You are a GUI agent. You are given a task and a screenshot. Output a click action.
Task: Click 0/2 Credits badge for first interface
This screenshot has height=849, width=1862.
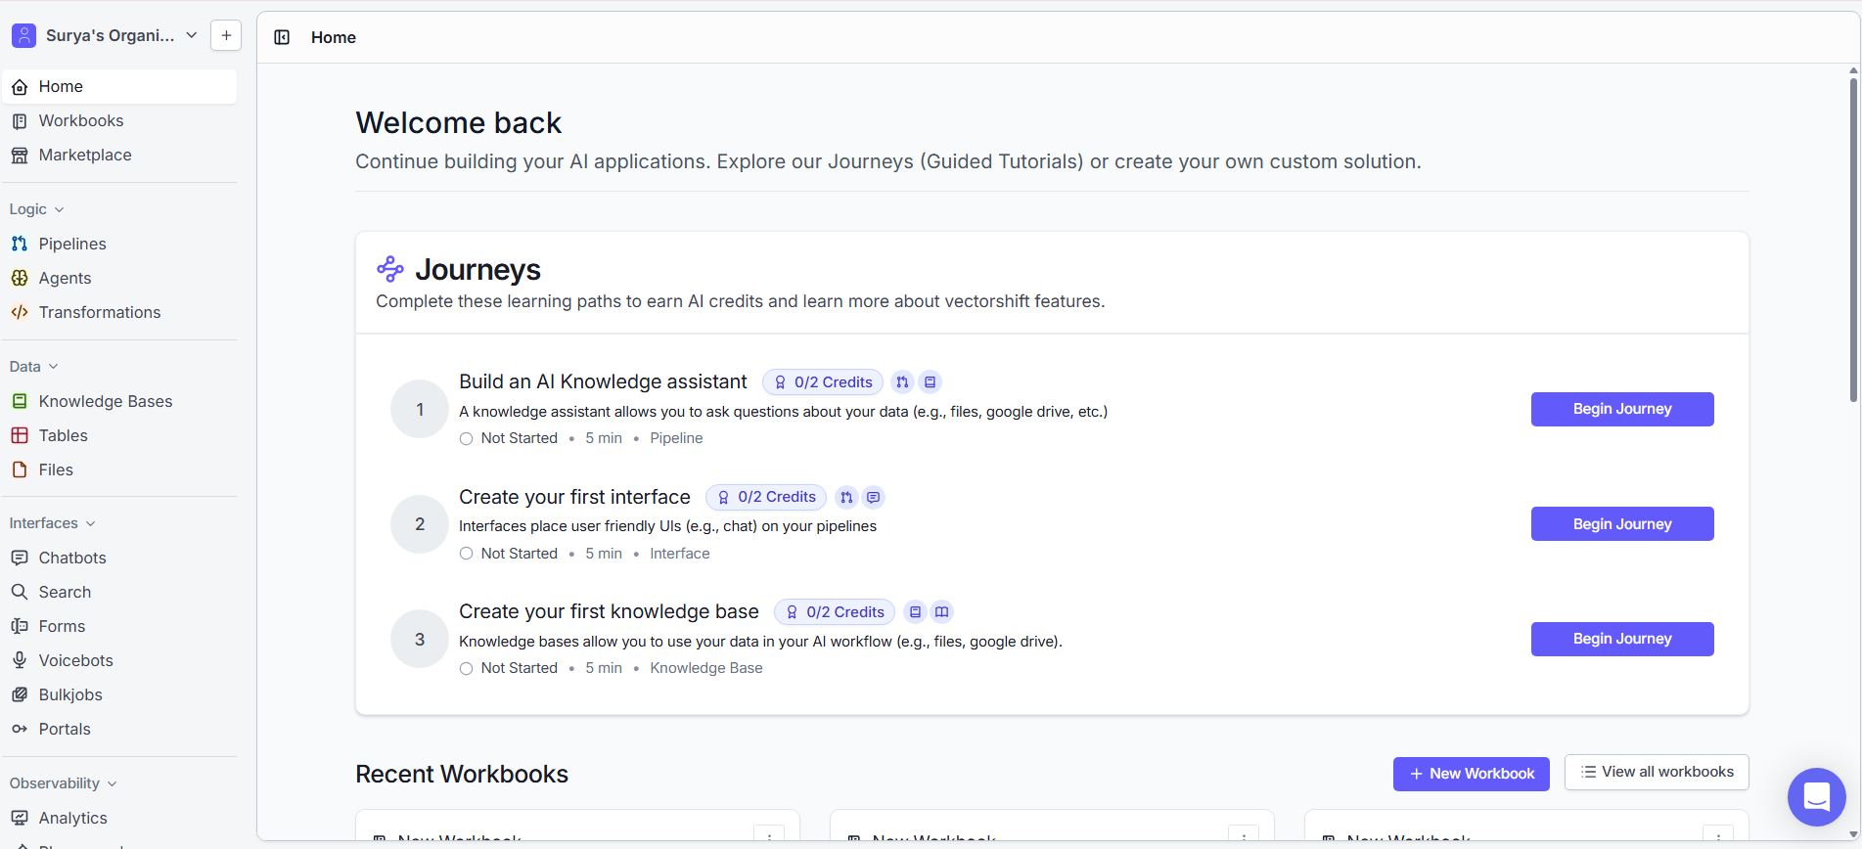coord(766,498)
